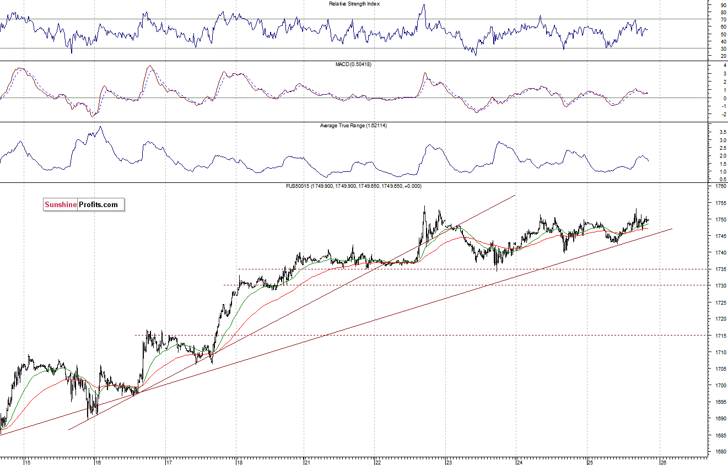Click the -1 label on MACD axis
The image size is (728, 465).
point(724,106)
